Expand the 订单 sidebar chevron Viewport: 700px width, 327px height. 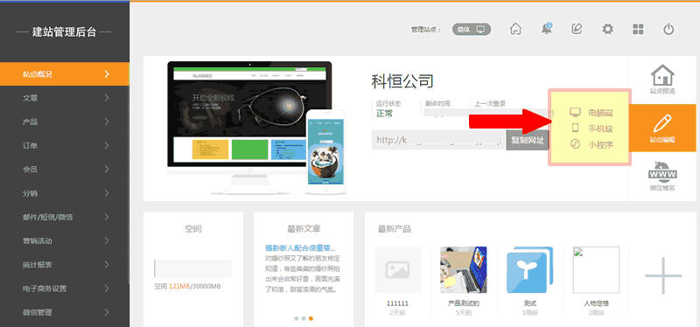pos(107,145)
